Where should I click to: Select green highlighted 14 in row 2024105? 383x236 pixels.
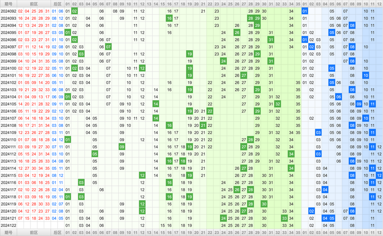pos(156,104)
